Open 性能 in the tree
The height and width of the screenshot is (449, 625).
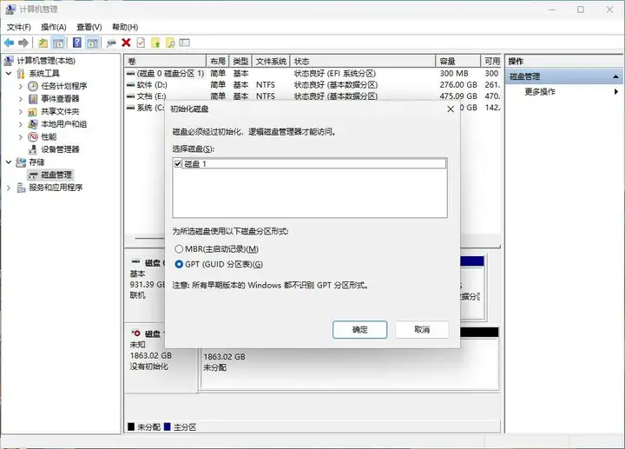(49, 136)
